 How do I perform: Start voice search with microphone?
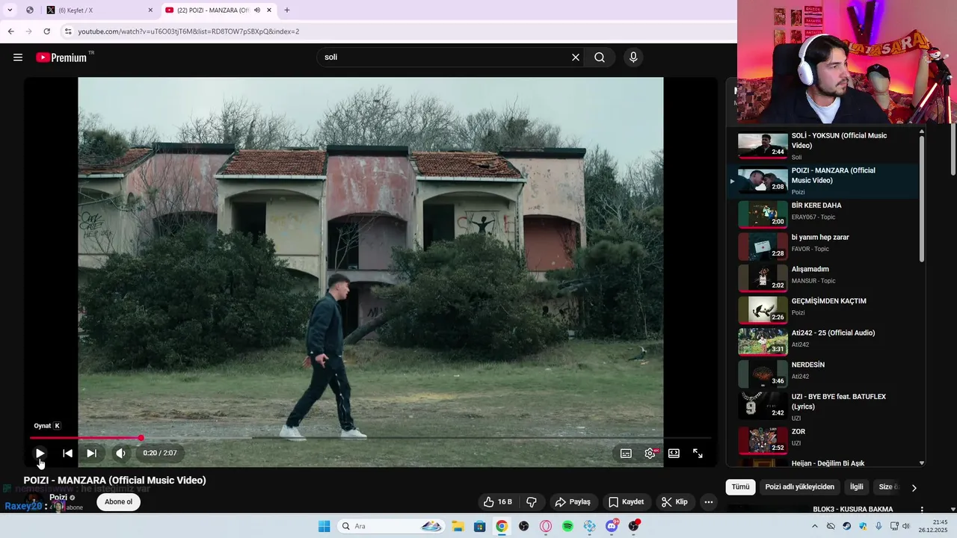pyautogui.click(x=633, y=58)
